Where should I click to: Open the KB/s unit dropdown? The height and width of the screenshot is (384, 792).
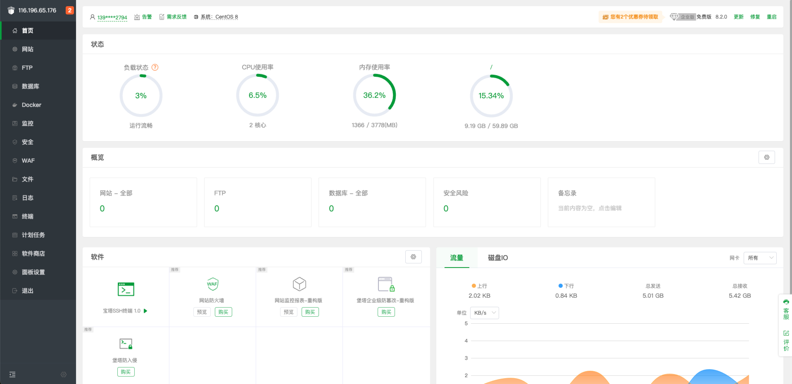[x=484, y=313]
